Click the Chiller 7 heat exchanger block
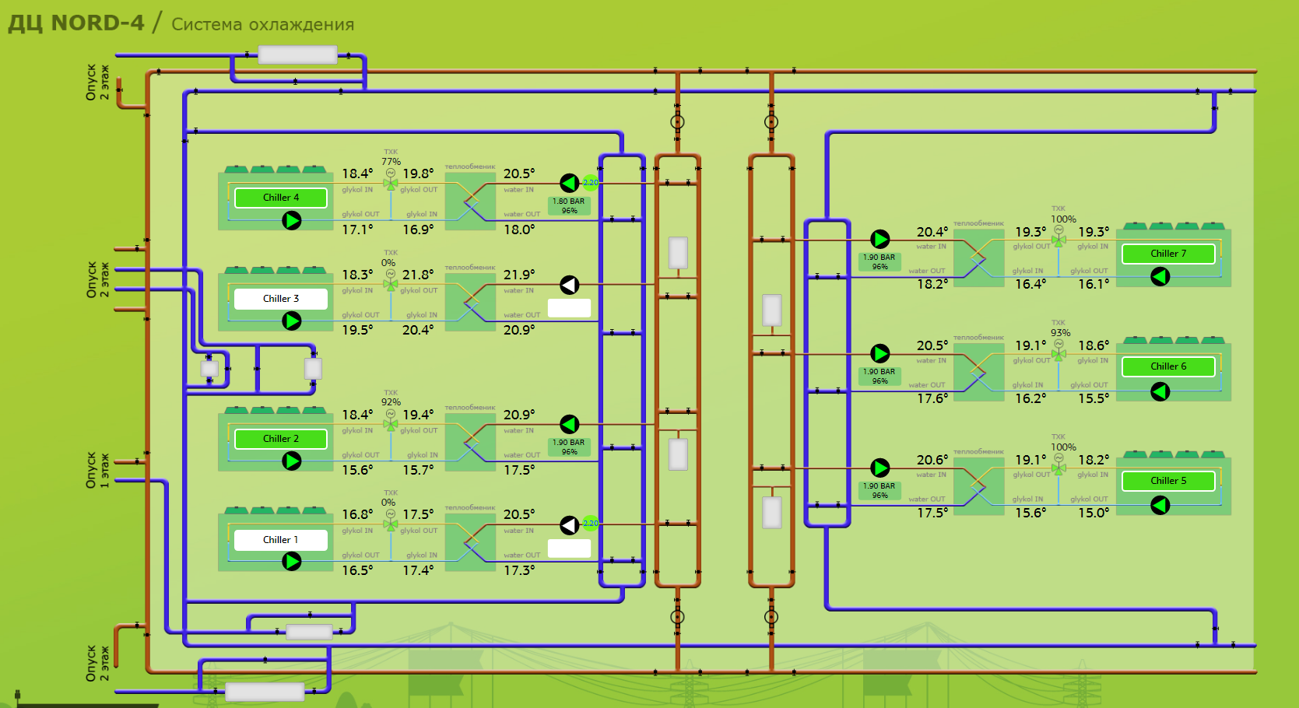 click(x=979, y=258)
